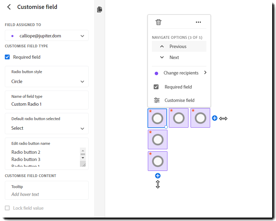This screenshot has height=221, width=276.
Task: Toggle Required field checkbox in popup menu
Action: point(156,87)
